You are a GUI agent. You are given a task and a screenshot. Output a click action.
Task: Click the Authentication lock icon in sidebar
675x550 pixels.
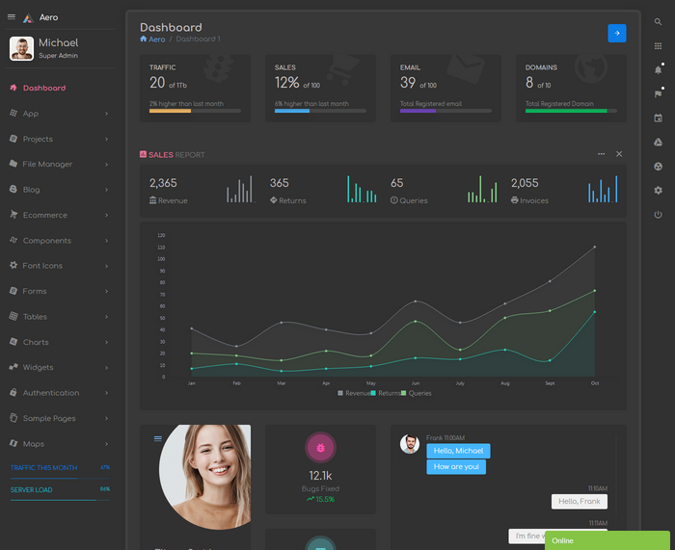coord(13,392)
